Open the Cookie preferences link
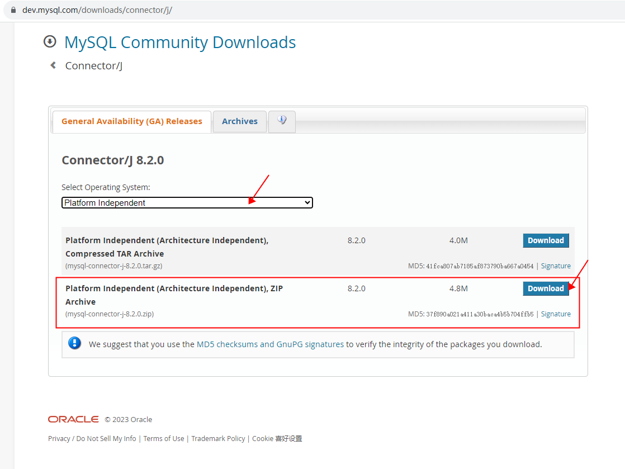Viewport: 625px width, 469px height. point(277,439)
